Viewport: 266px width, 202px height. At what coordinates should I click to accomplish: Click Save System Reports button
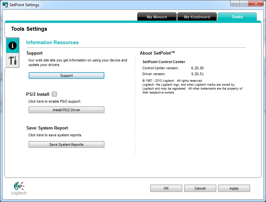tap(66, 144)
